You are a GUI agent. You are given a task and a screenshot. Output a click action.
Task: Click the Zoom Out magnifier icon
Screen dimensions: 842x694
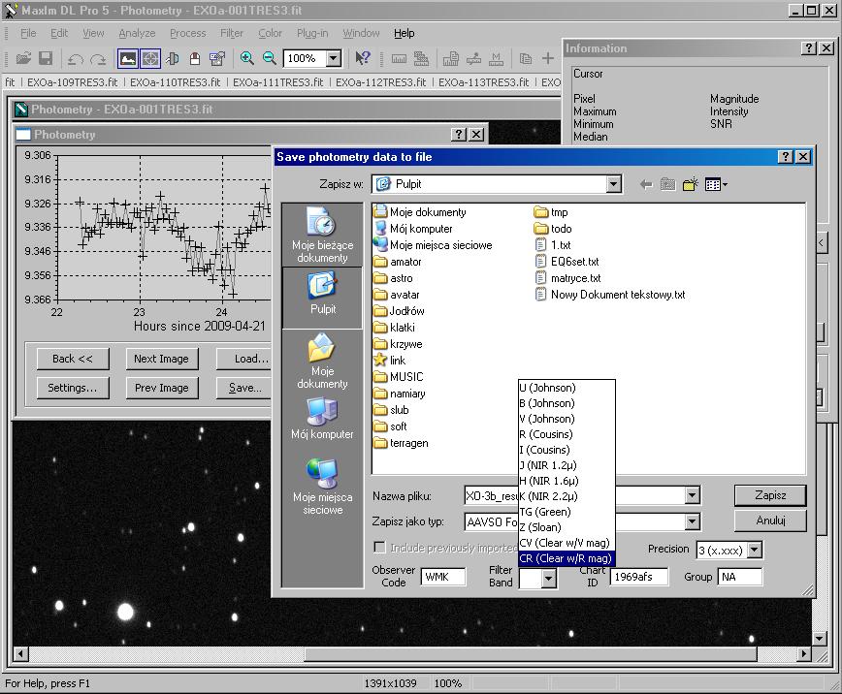(270, 58)
